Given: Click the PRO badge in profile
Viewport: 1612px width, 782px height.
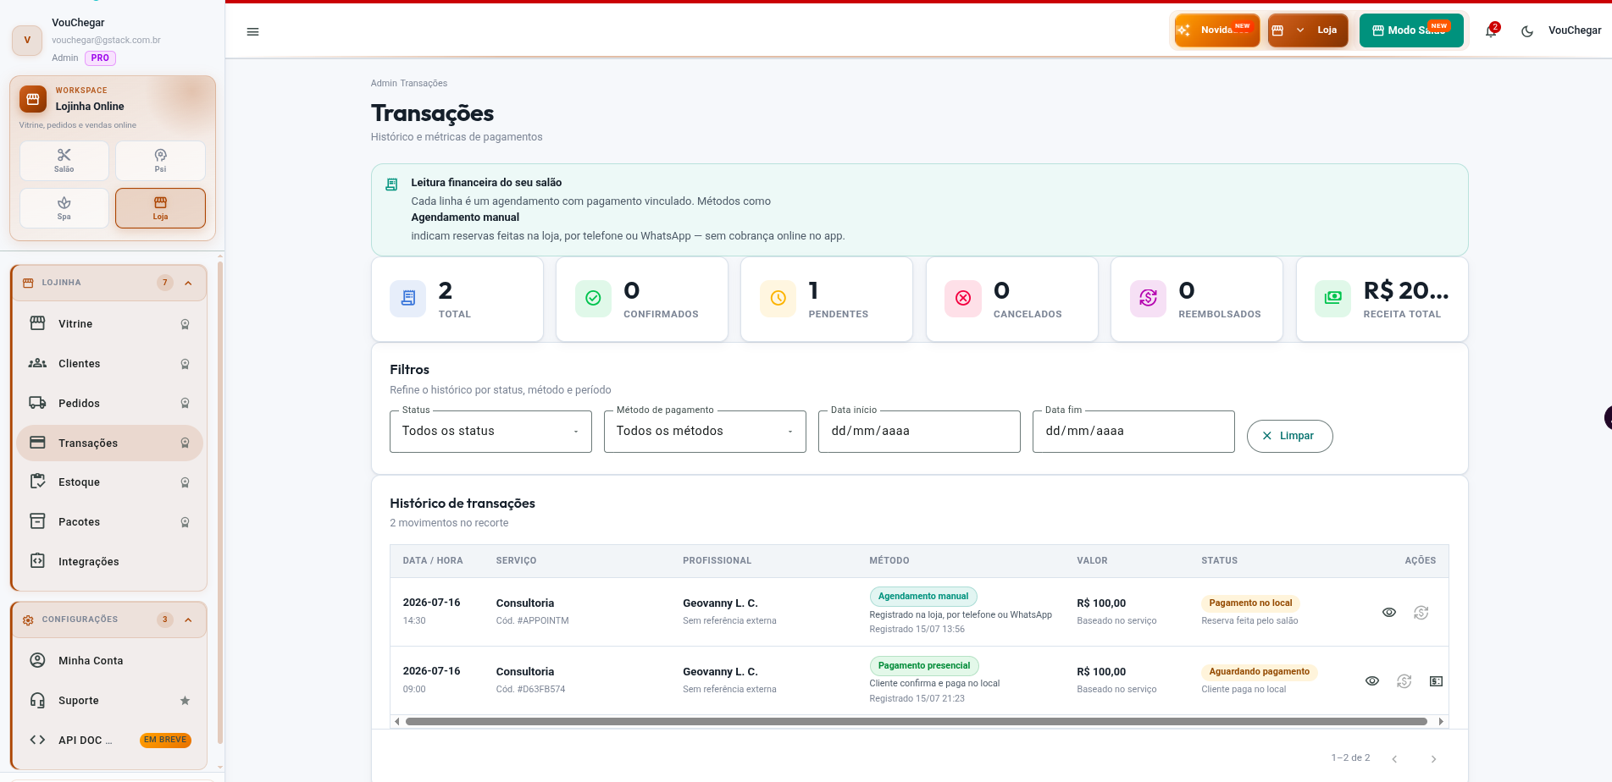Looking at the screenshot, I should tap(100, 58).
